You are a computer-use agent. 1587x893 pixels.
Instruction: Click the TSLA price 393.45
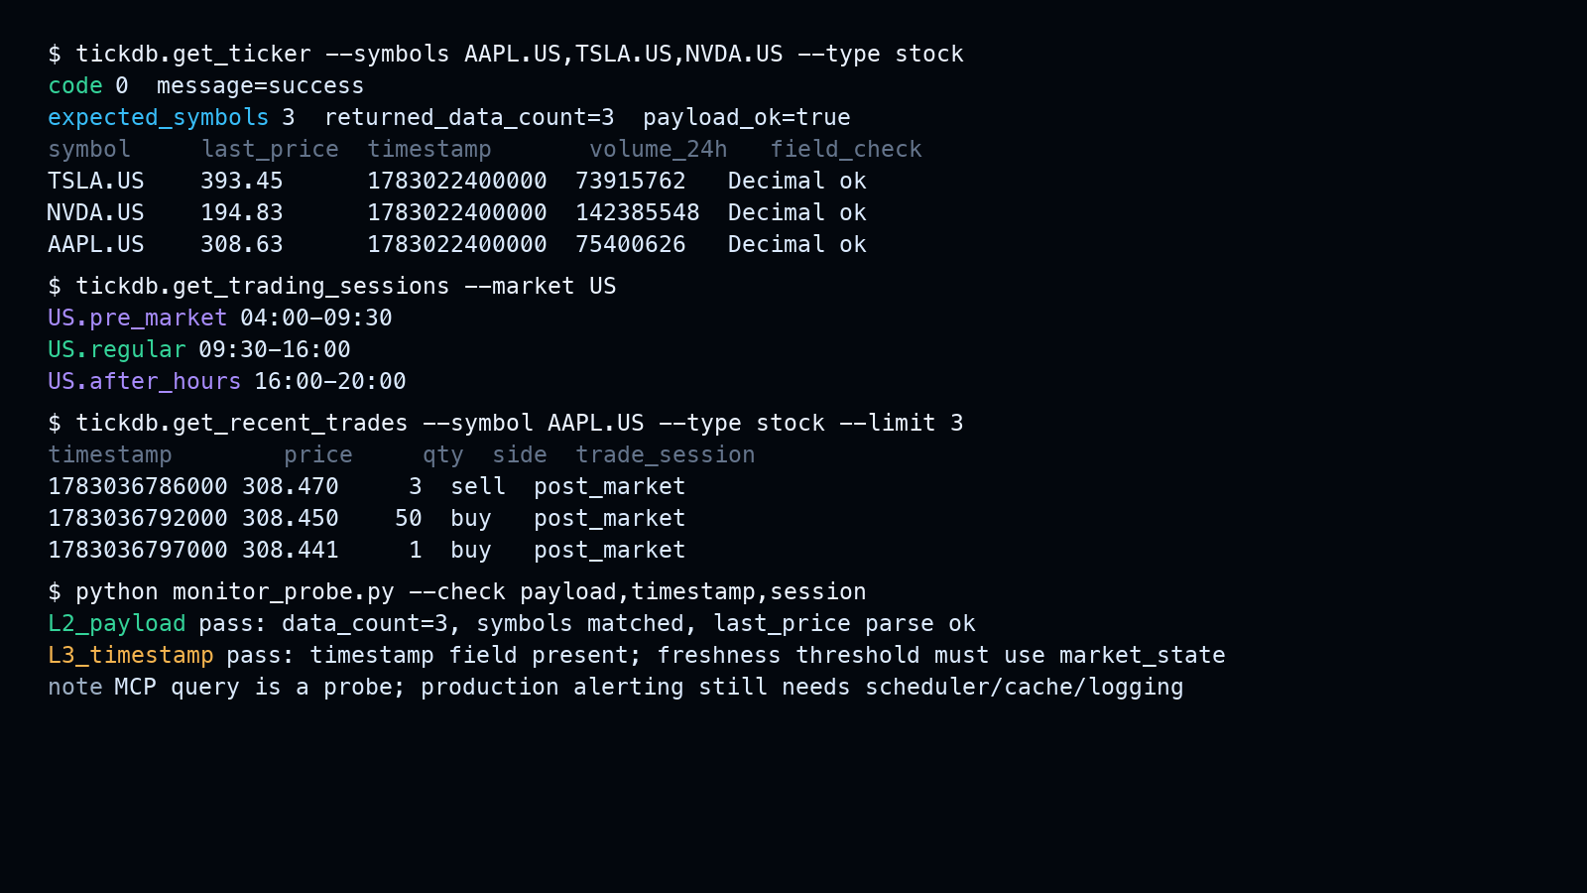tap(242, 182)
